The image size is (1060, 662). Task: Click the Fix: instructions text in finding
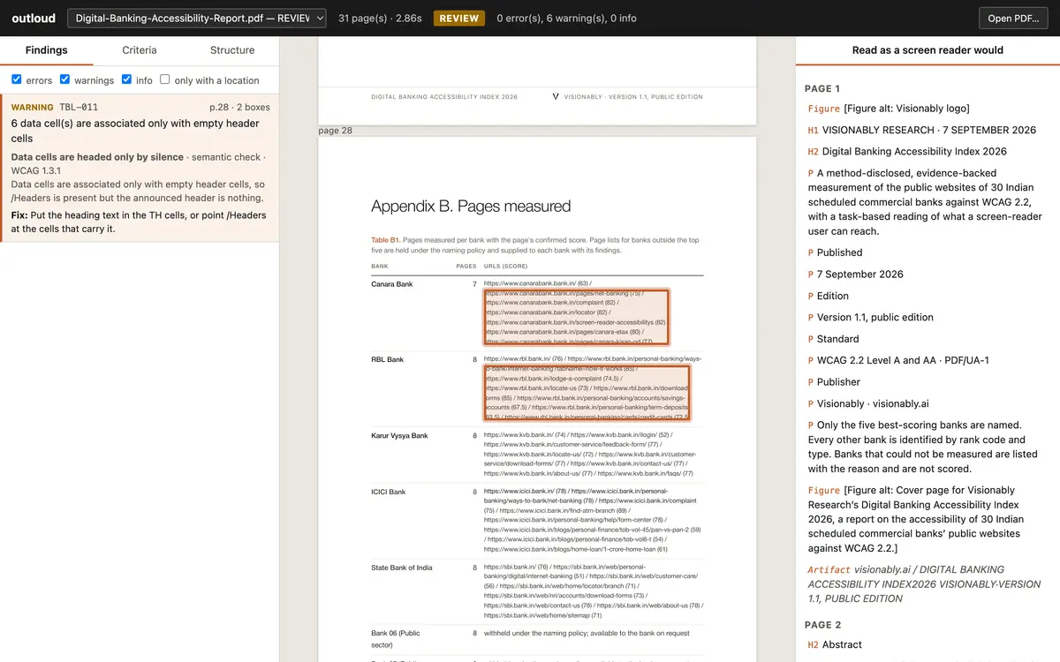click(139, 222)
